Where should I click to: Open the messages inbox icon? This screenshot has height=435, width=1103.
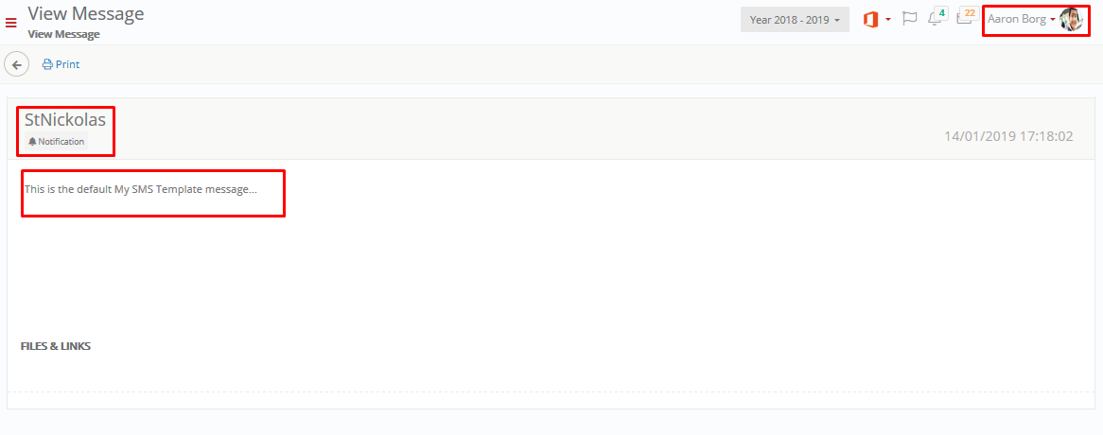tap(963, 19)
